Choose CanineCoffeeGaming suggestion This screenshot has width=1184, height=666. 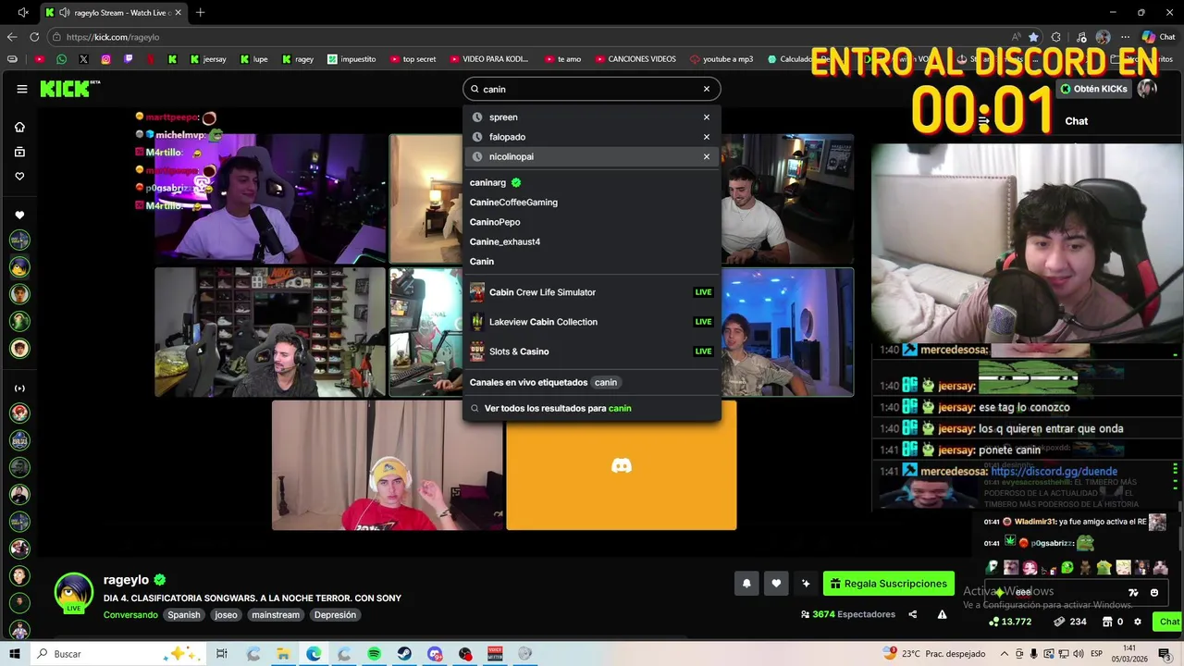tap(592, 203)
